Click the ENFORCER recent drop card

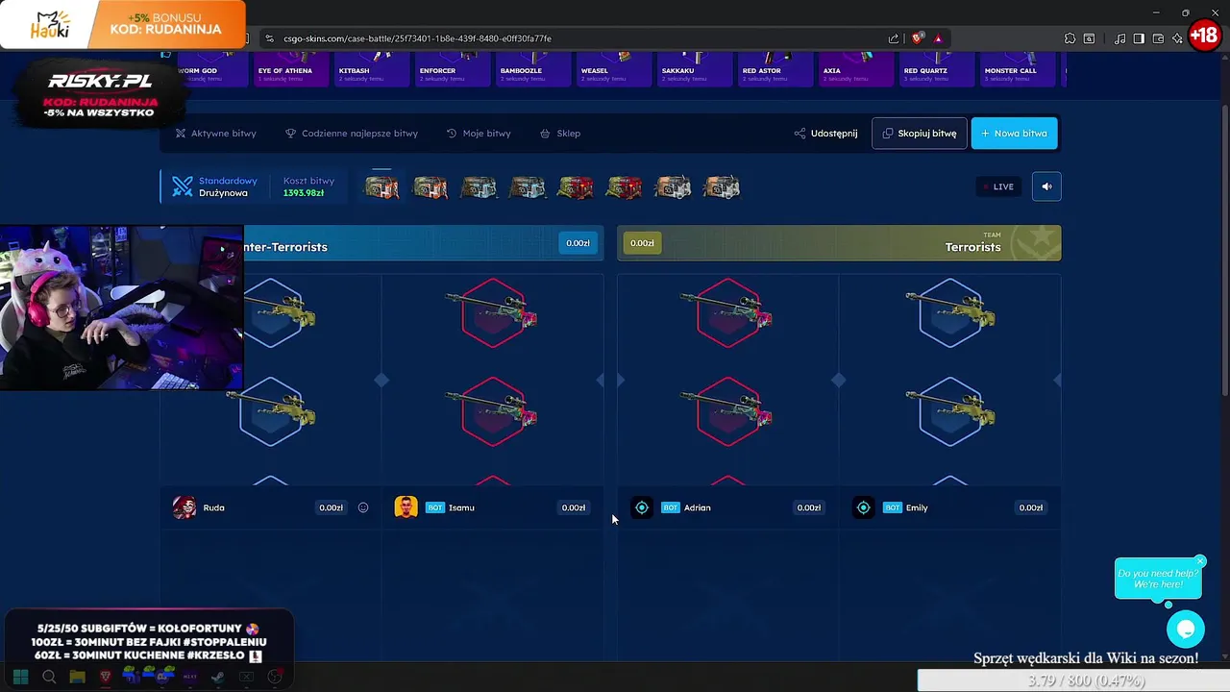455,69
